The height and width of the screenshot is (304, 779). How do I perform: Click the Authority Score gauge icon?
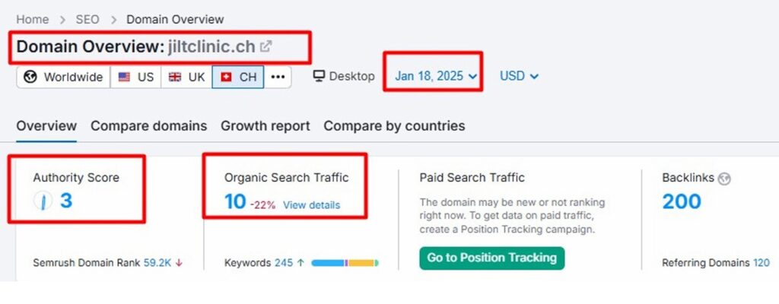(x=43, y=201)
